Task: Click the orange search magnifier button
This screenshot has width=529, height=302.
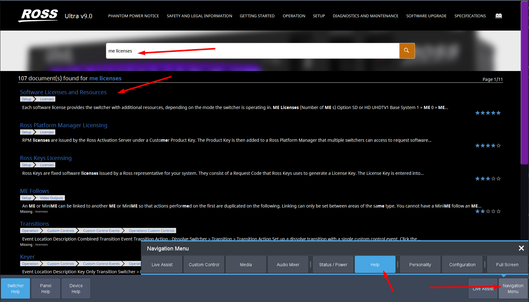Action: [407, 51]
